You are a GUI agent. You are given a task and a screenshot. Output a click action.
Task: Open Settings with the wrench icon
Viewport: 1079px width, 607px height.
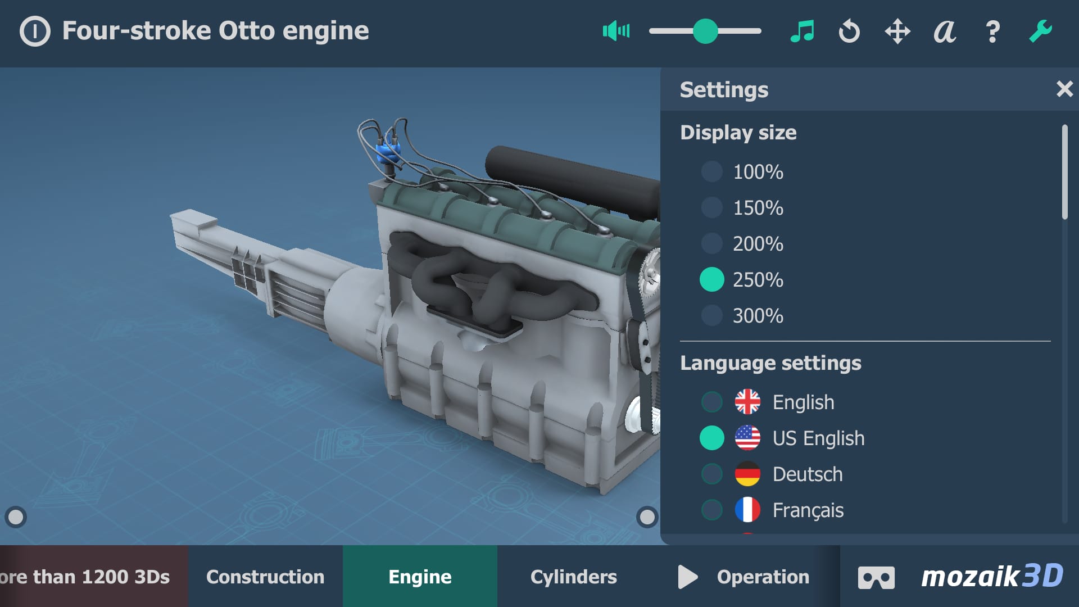coord(1041,31)
